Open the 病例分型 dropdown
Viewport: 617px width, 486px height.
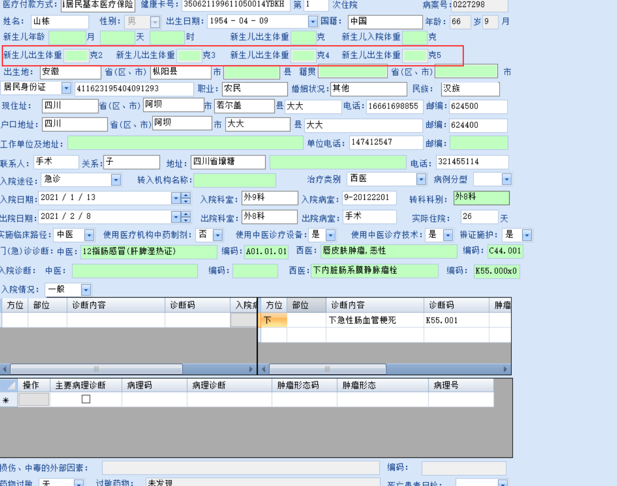pos(506,179)
